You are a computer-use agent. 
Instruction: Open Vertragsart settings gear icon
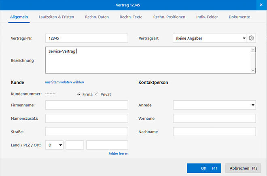pyautogui.click(x=251, y=38)
